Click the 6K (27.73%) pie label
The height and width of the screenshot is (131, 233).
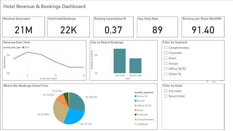tap(86, 124)
